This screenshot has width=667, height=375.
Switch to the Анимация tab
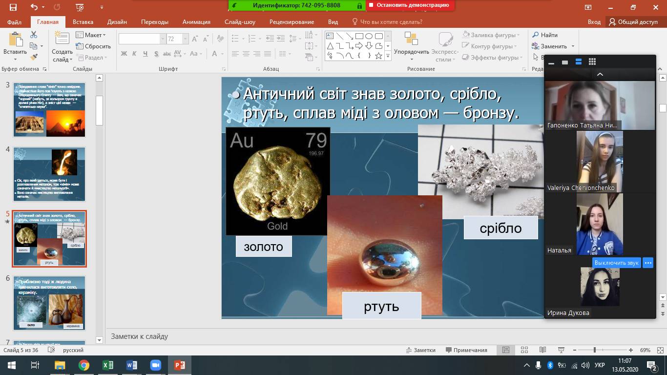click(196, 22)
